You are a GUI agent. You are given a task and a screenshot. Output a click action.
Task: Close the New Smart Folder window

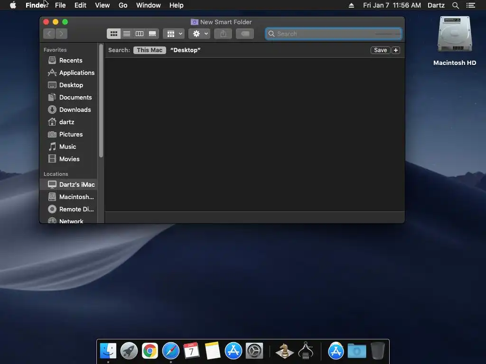(46, 22)
